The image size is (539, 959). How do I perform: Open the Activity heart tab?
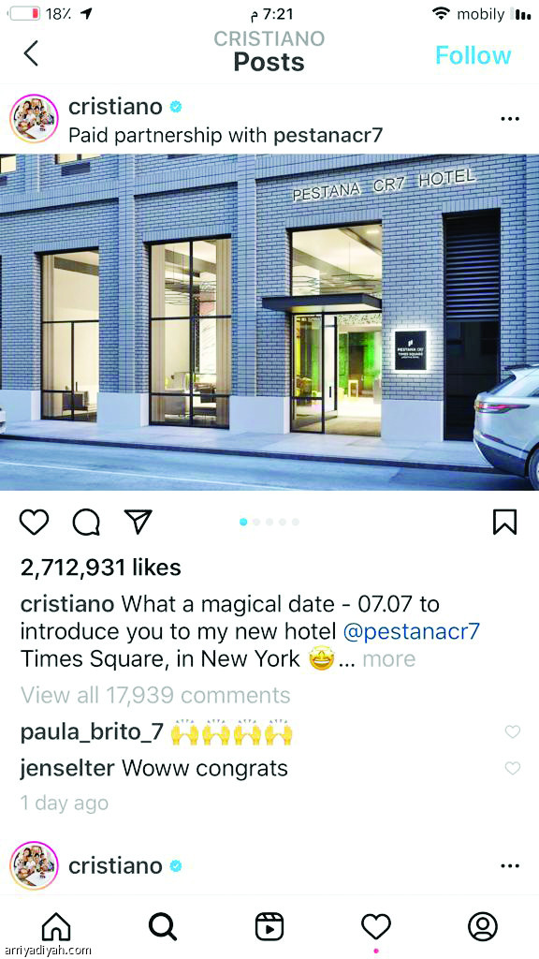376,928
